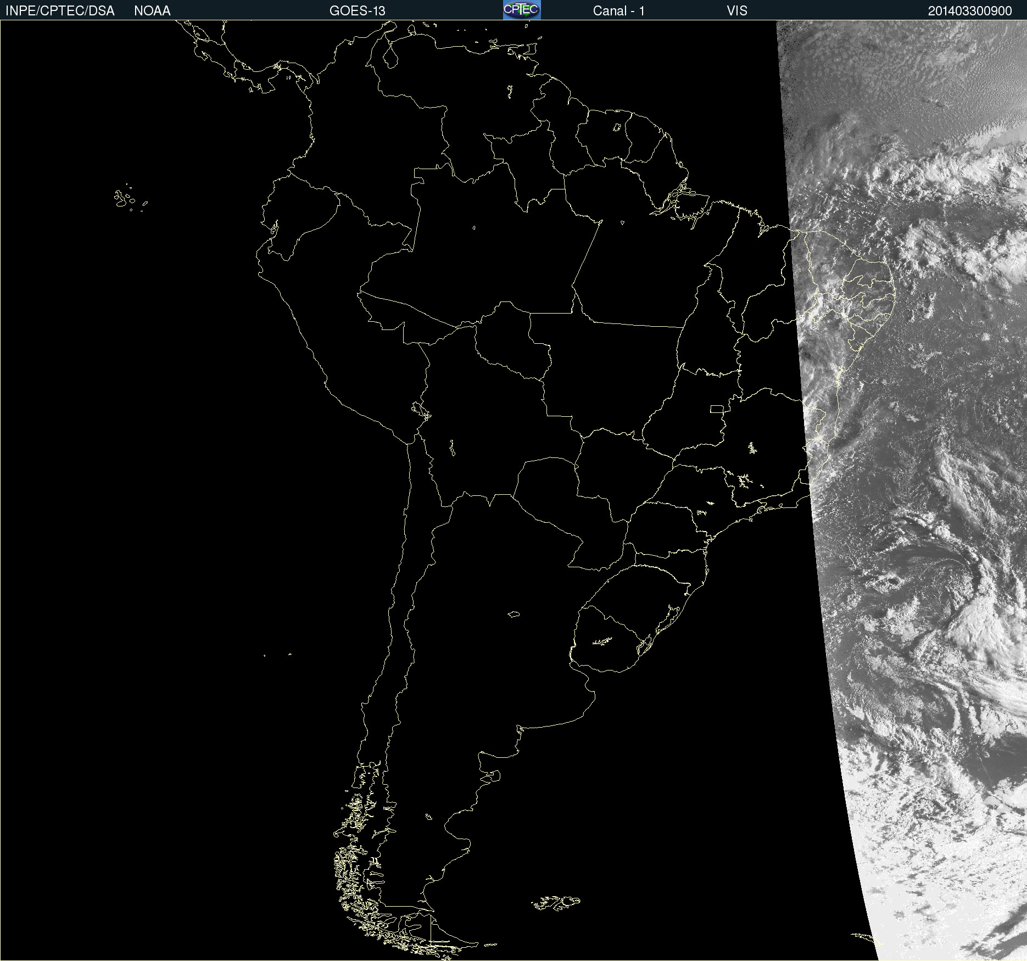Click the NOAA label in header

[x=152, y=11]
